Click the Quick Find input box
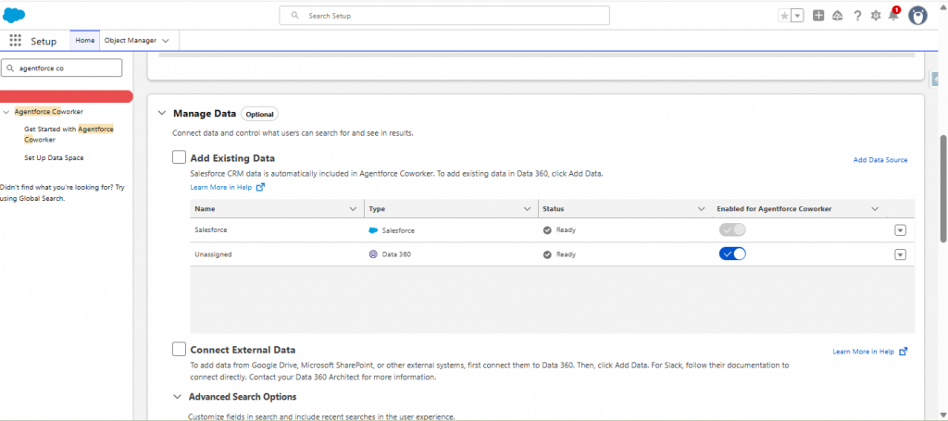The image size is (948, 421). point(62,68)
